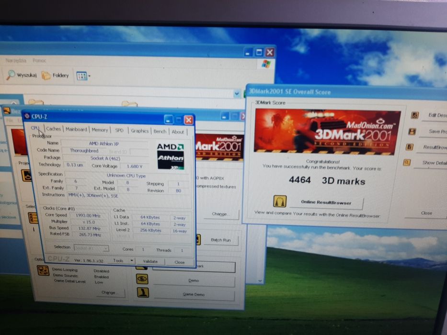The image size is (447, 335).
Task: Open the About tab in CPU-Z
Action: pos(178,132)
